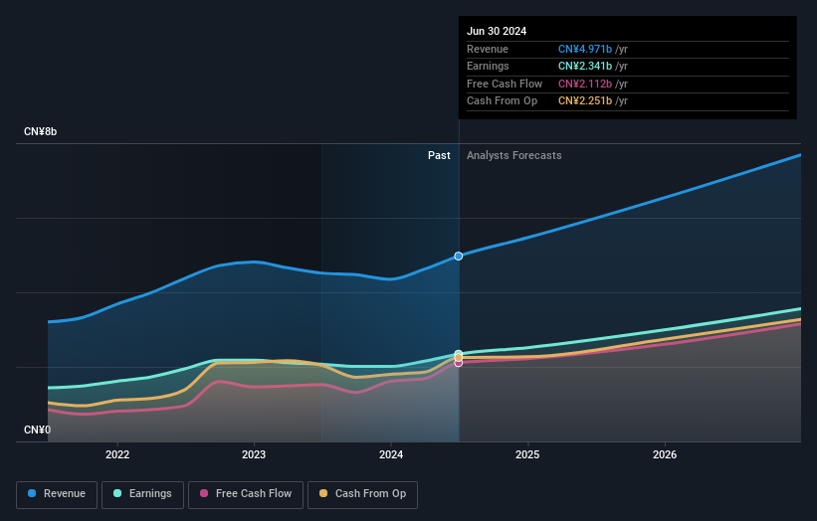Click the Past label on chart

pos(439,155)
